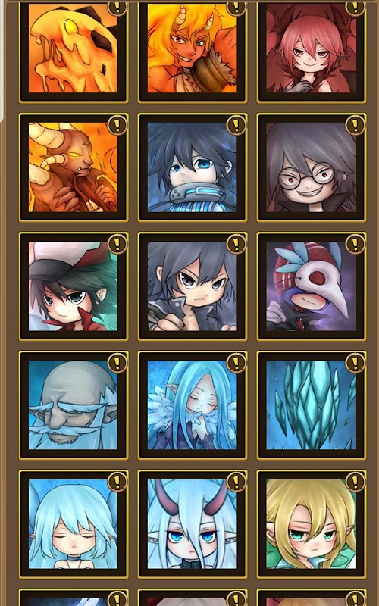
Task: Click exclamation badge on glasses character card
Action: pyautogui.click(x=355, y=125)
